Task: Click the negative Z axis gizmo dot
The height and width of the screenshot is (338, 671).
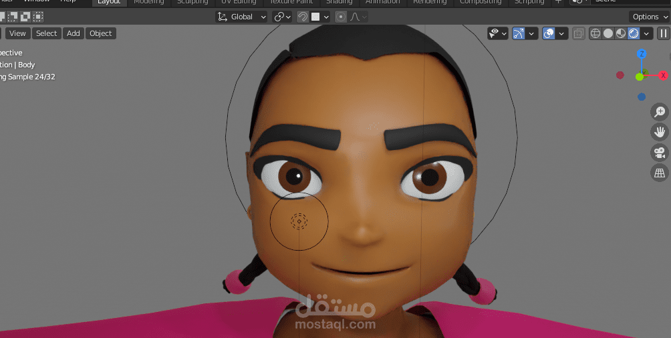Action: (642, 97)
